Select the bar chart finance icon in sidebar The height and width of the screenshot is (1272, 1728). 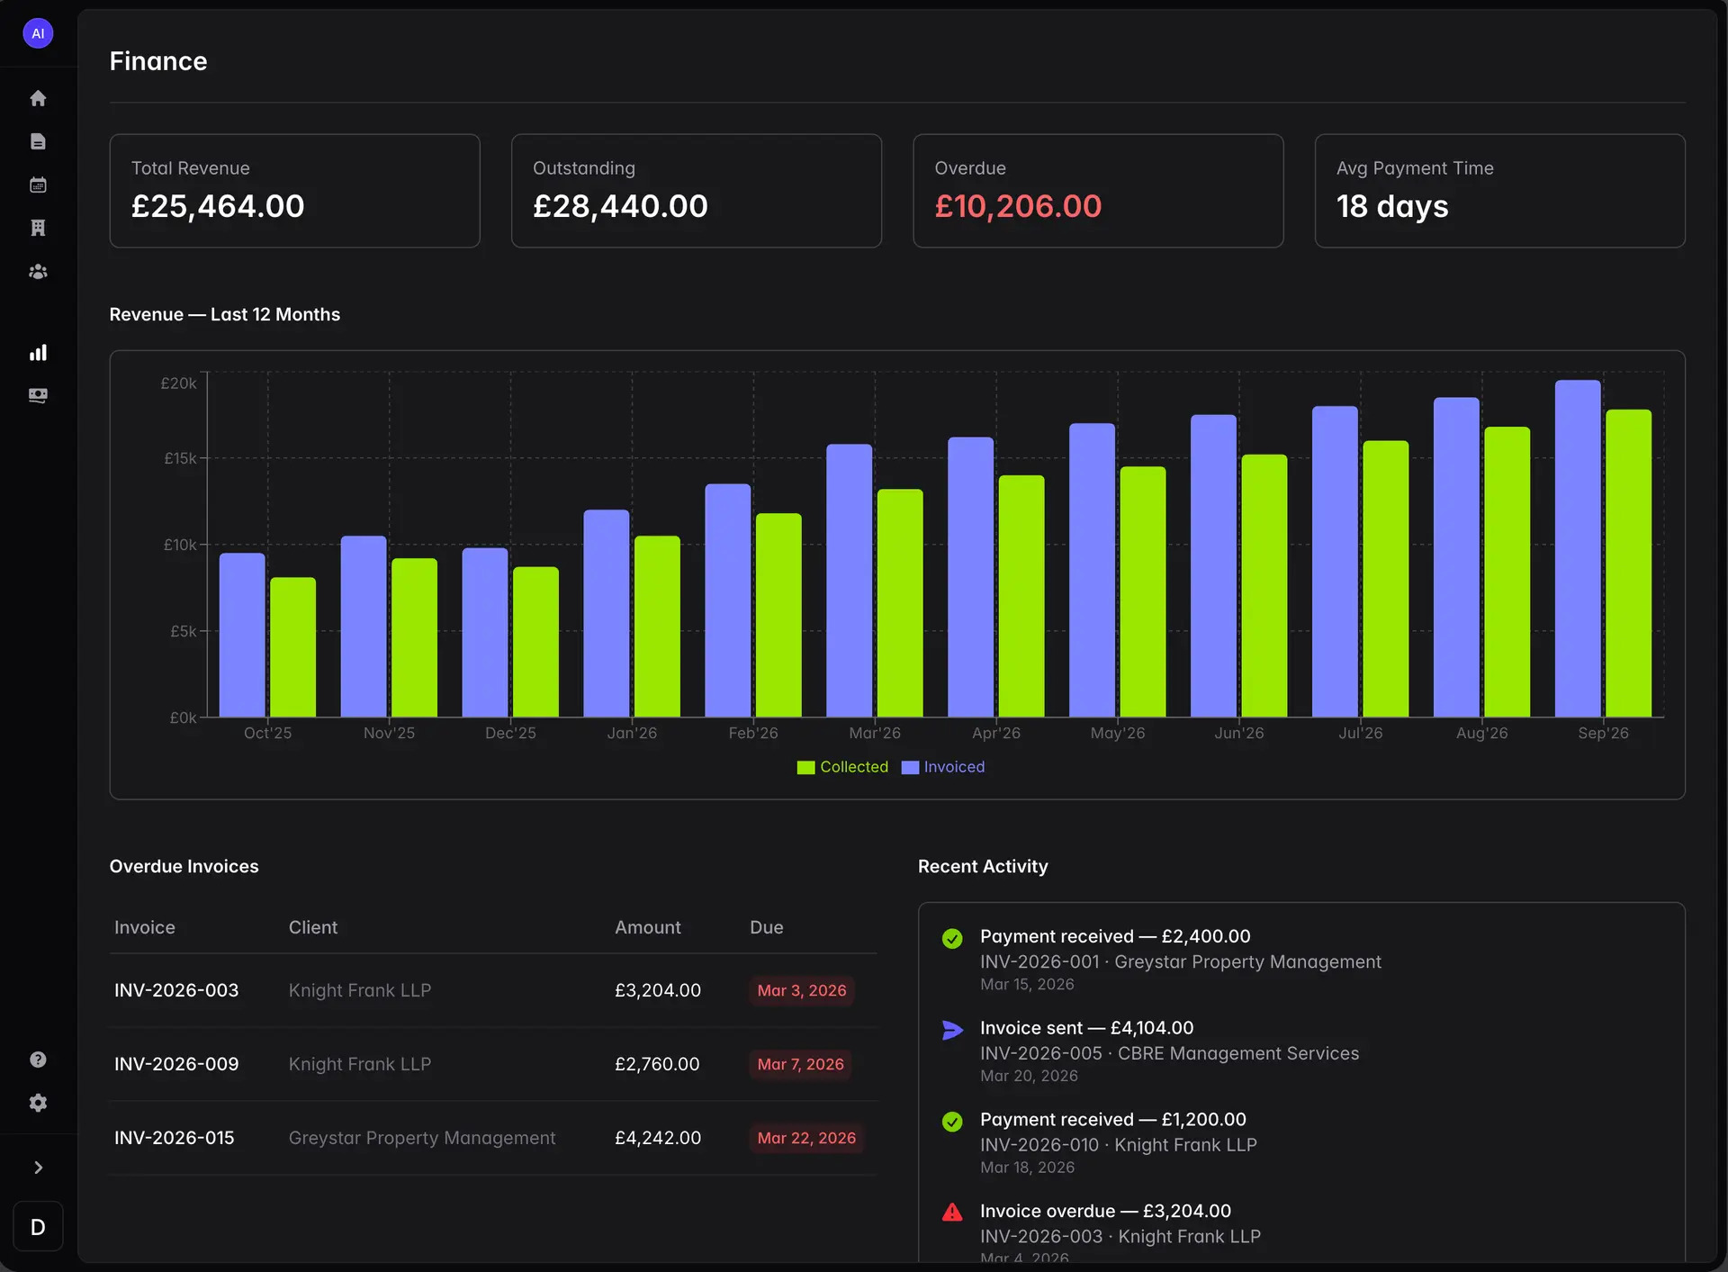click(x=38, y=353)
